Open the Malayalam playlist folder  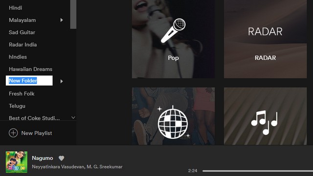[22, 20]
